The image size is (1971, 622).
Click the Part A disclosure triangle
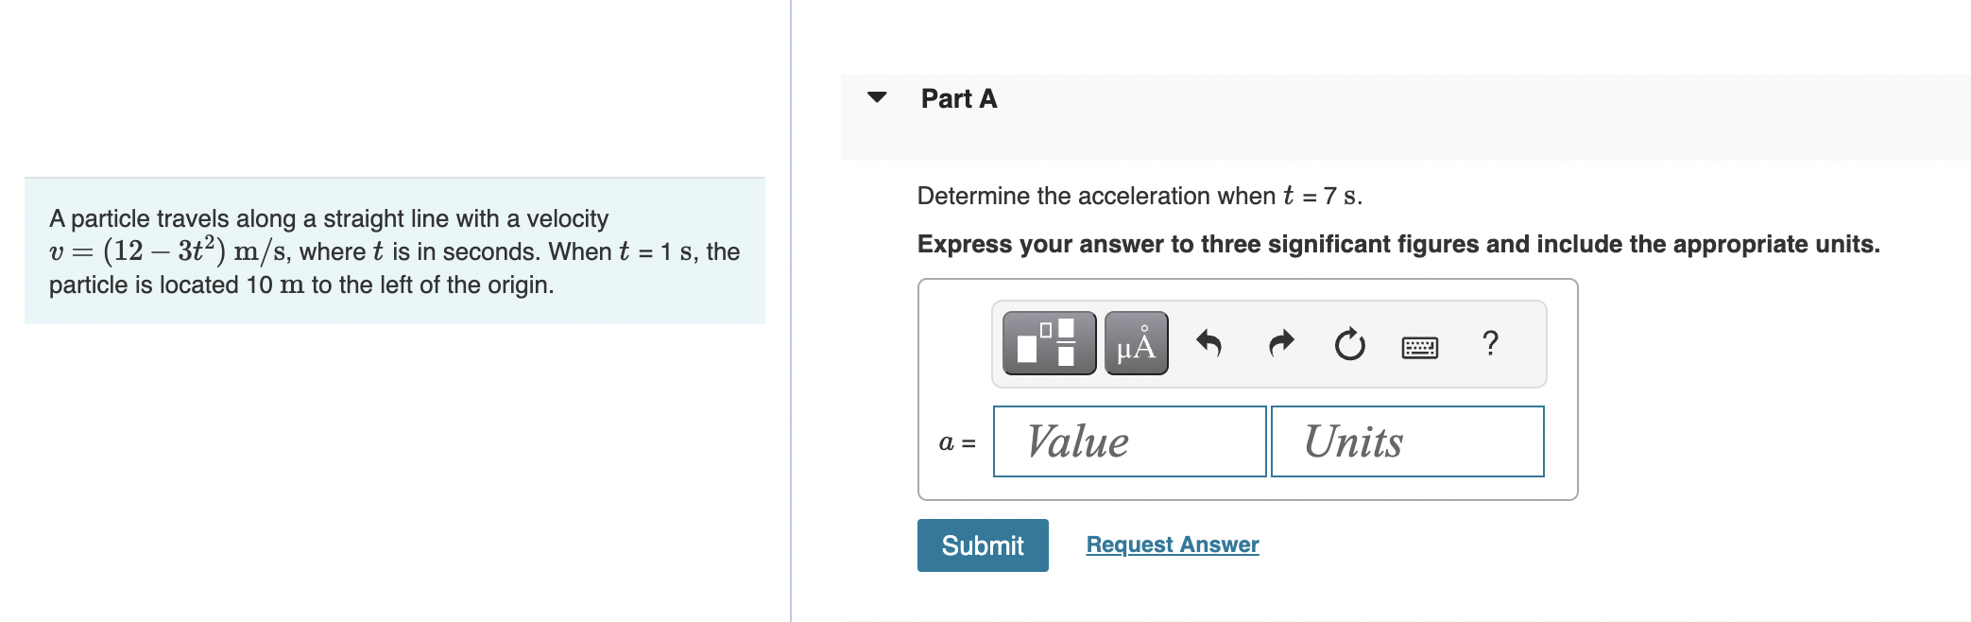(x=876, y=97)
